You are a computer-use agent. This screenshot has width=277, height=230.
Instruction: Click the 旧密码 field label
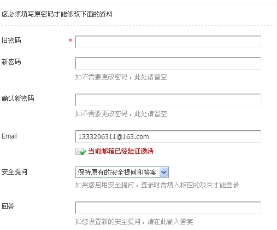click(x=11, y=41)
